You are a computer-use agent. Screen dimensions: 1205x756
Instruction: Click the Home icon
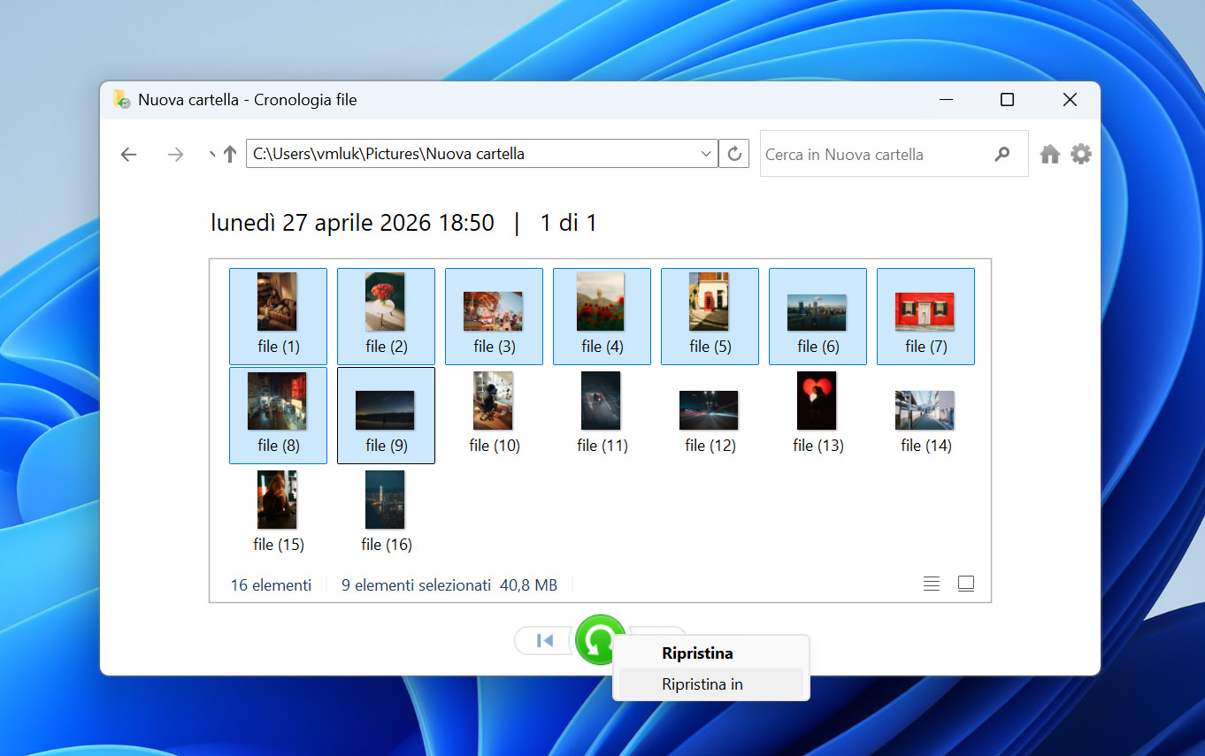[x=1049, y=155]
